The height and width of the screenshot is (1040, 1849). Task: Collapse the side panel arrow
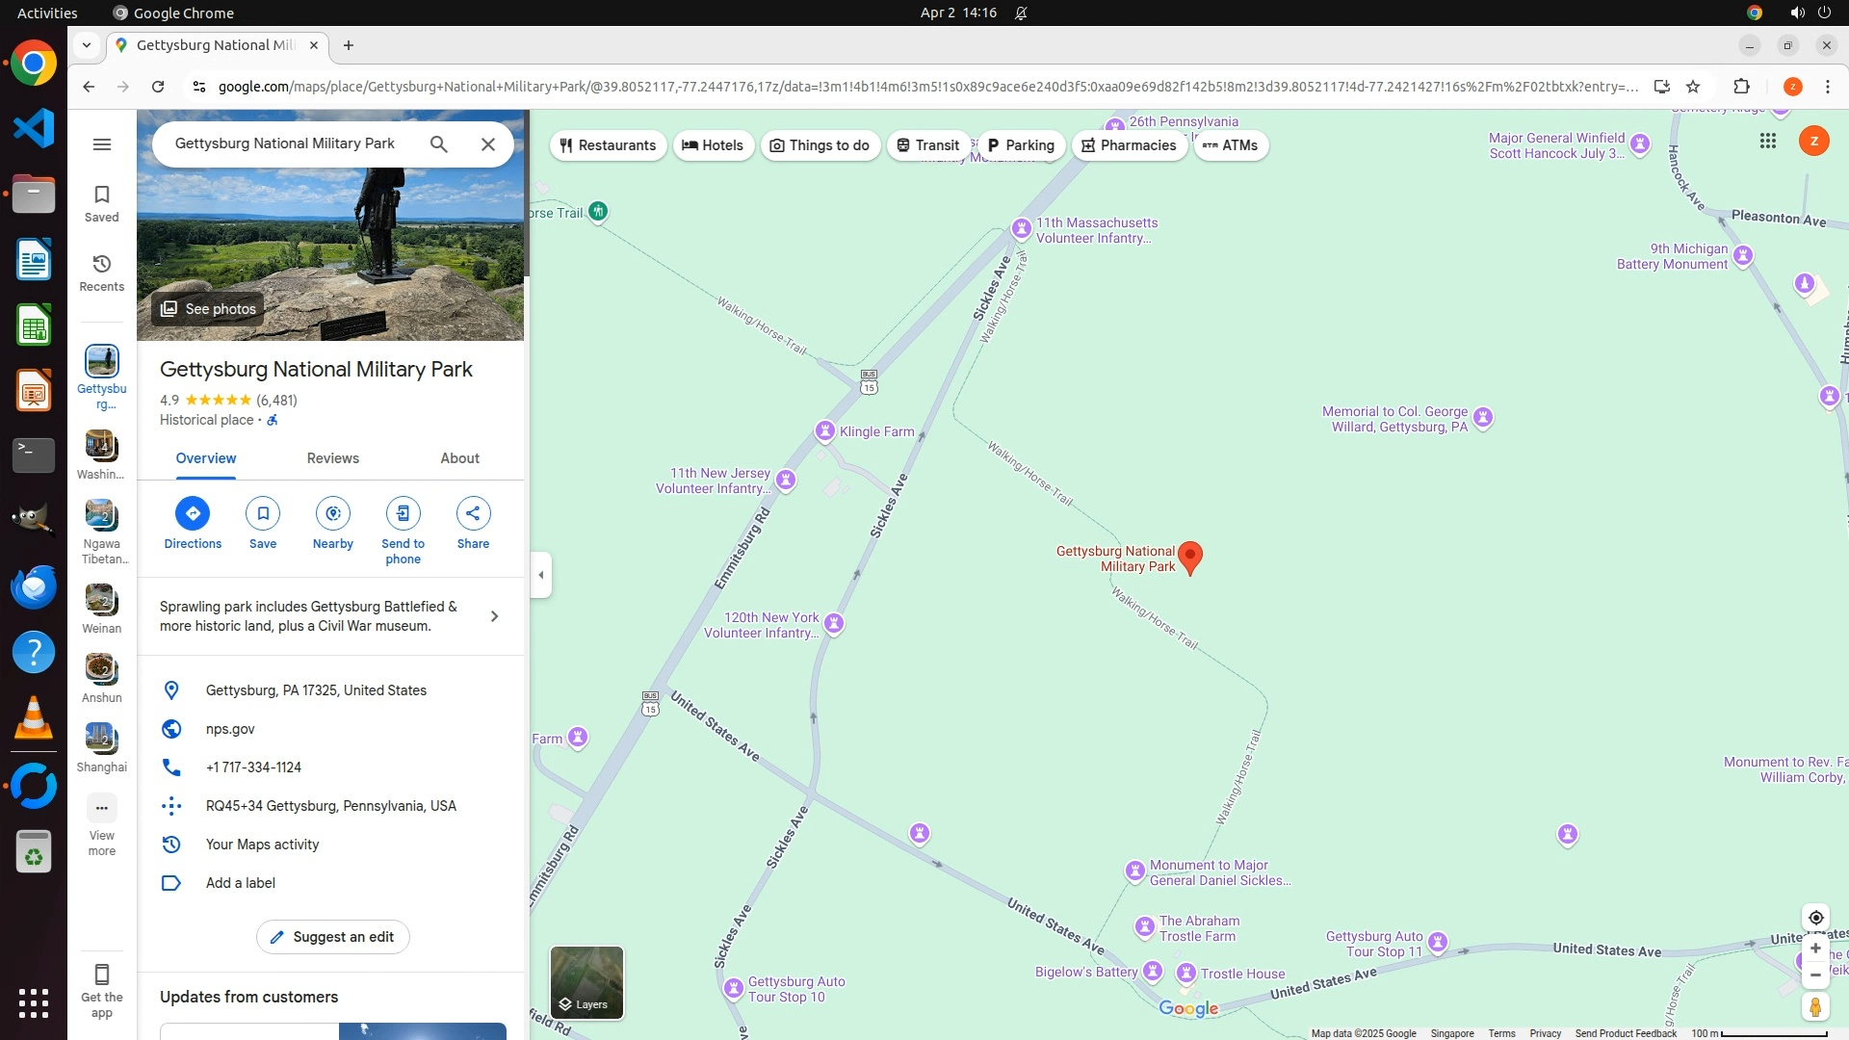pos(541,575)
